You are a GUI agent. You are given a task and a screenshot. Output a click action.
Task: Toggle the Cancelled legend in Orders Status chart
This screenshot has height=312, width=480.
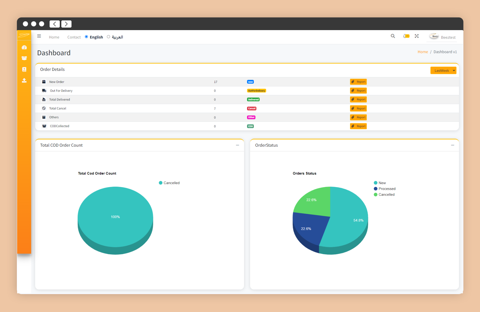pyautogui.click(x=386, y=195)
